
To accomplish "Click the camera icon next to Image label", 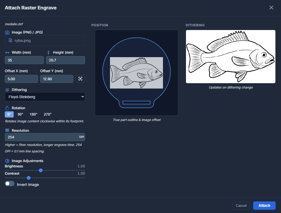I will click(7, 32).
